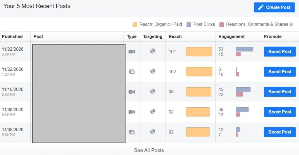This screenshot has width=299, height=155.
Task: Click the Published column header
Action: coord(12,37)
